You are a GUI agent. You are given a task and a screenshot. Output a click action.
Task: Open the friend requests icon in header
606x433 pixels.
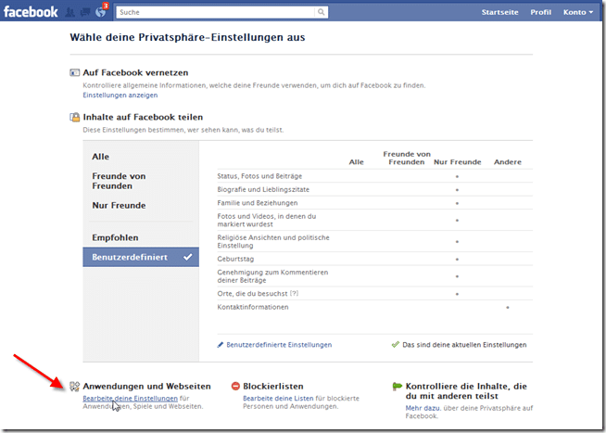click(69, 12)
